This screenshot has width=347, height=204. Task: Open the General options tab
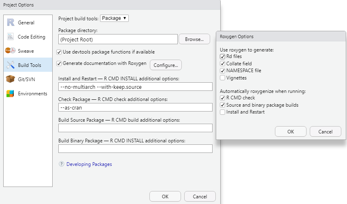pyautogui.click(x=28, y=22)
